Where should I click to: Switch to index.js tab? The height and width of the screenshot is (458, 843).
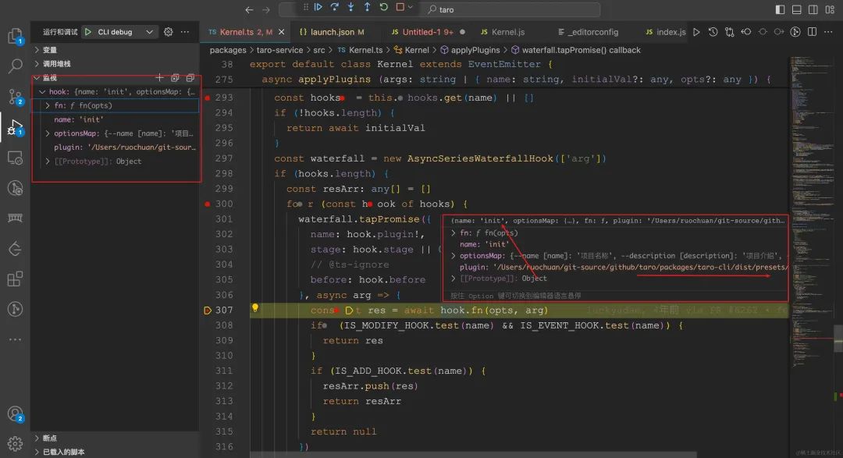(666, 32)
